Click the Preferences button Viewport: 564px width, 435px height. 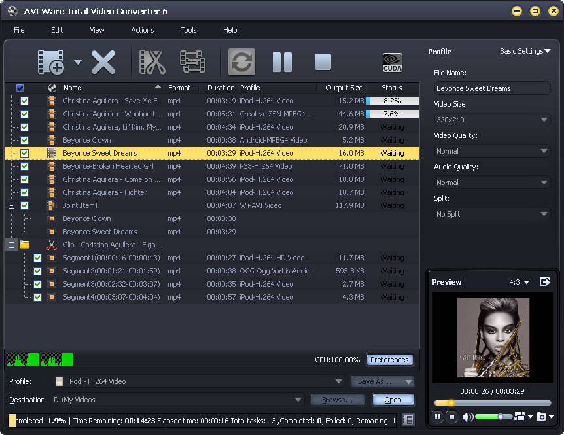[x=389, y=360]
